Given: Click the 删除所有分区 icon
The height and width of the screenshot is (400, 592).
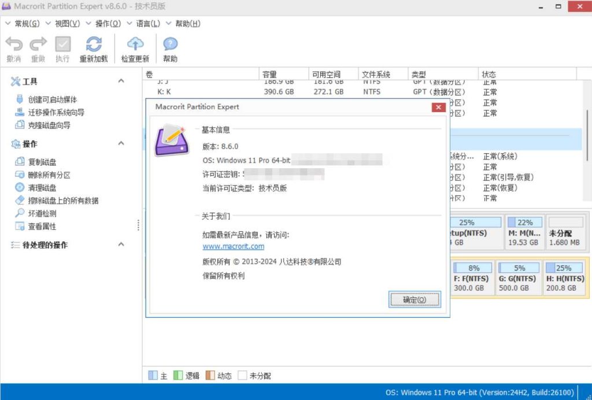Looking at the screenshot, I should pos(20,175).
